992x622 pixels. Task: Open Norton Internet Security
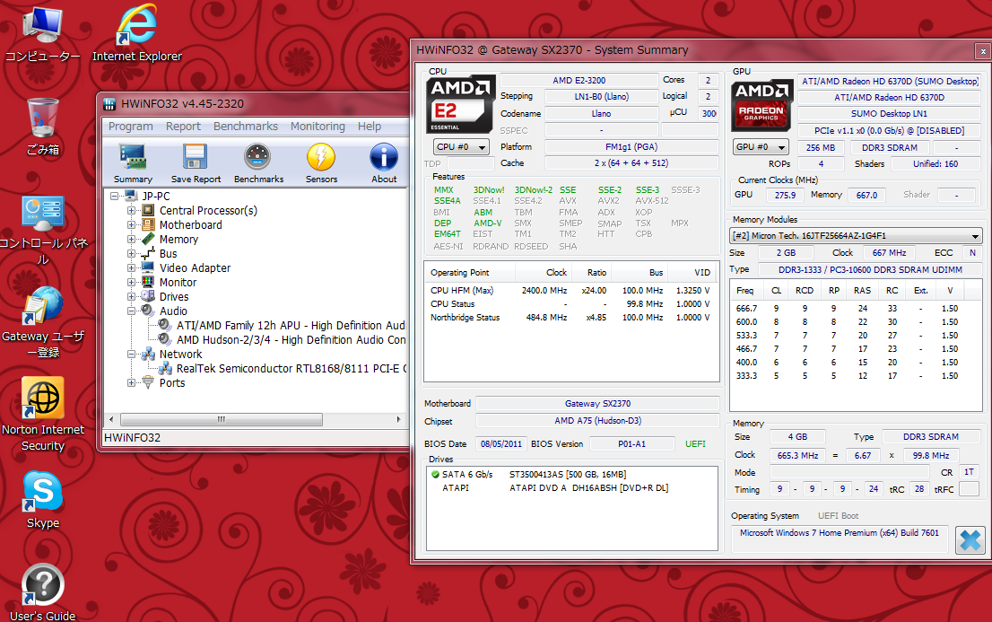tap(42, 396)
